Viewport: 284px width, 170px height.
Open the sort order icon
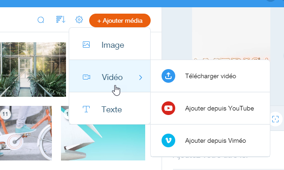61,20
